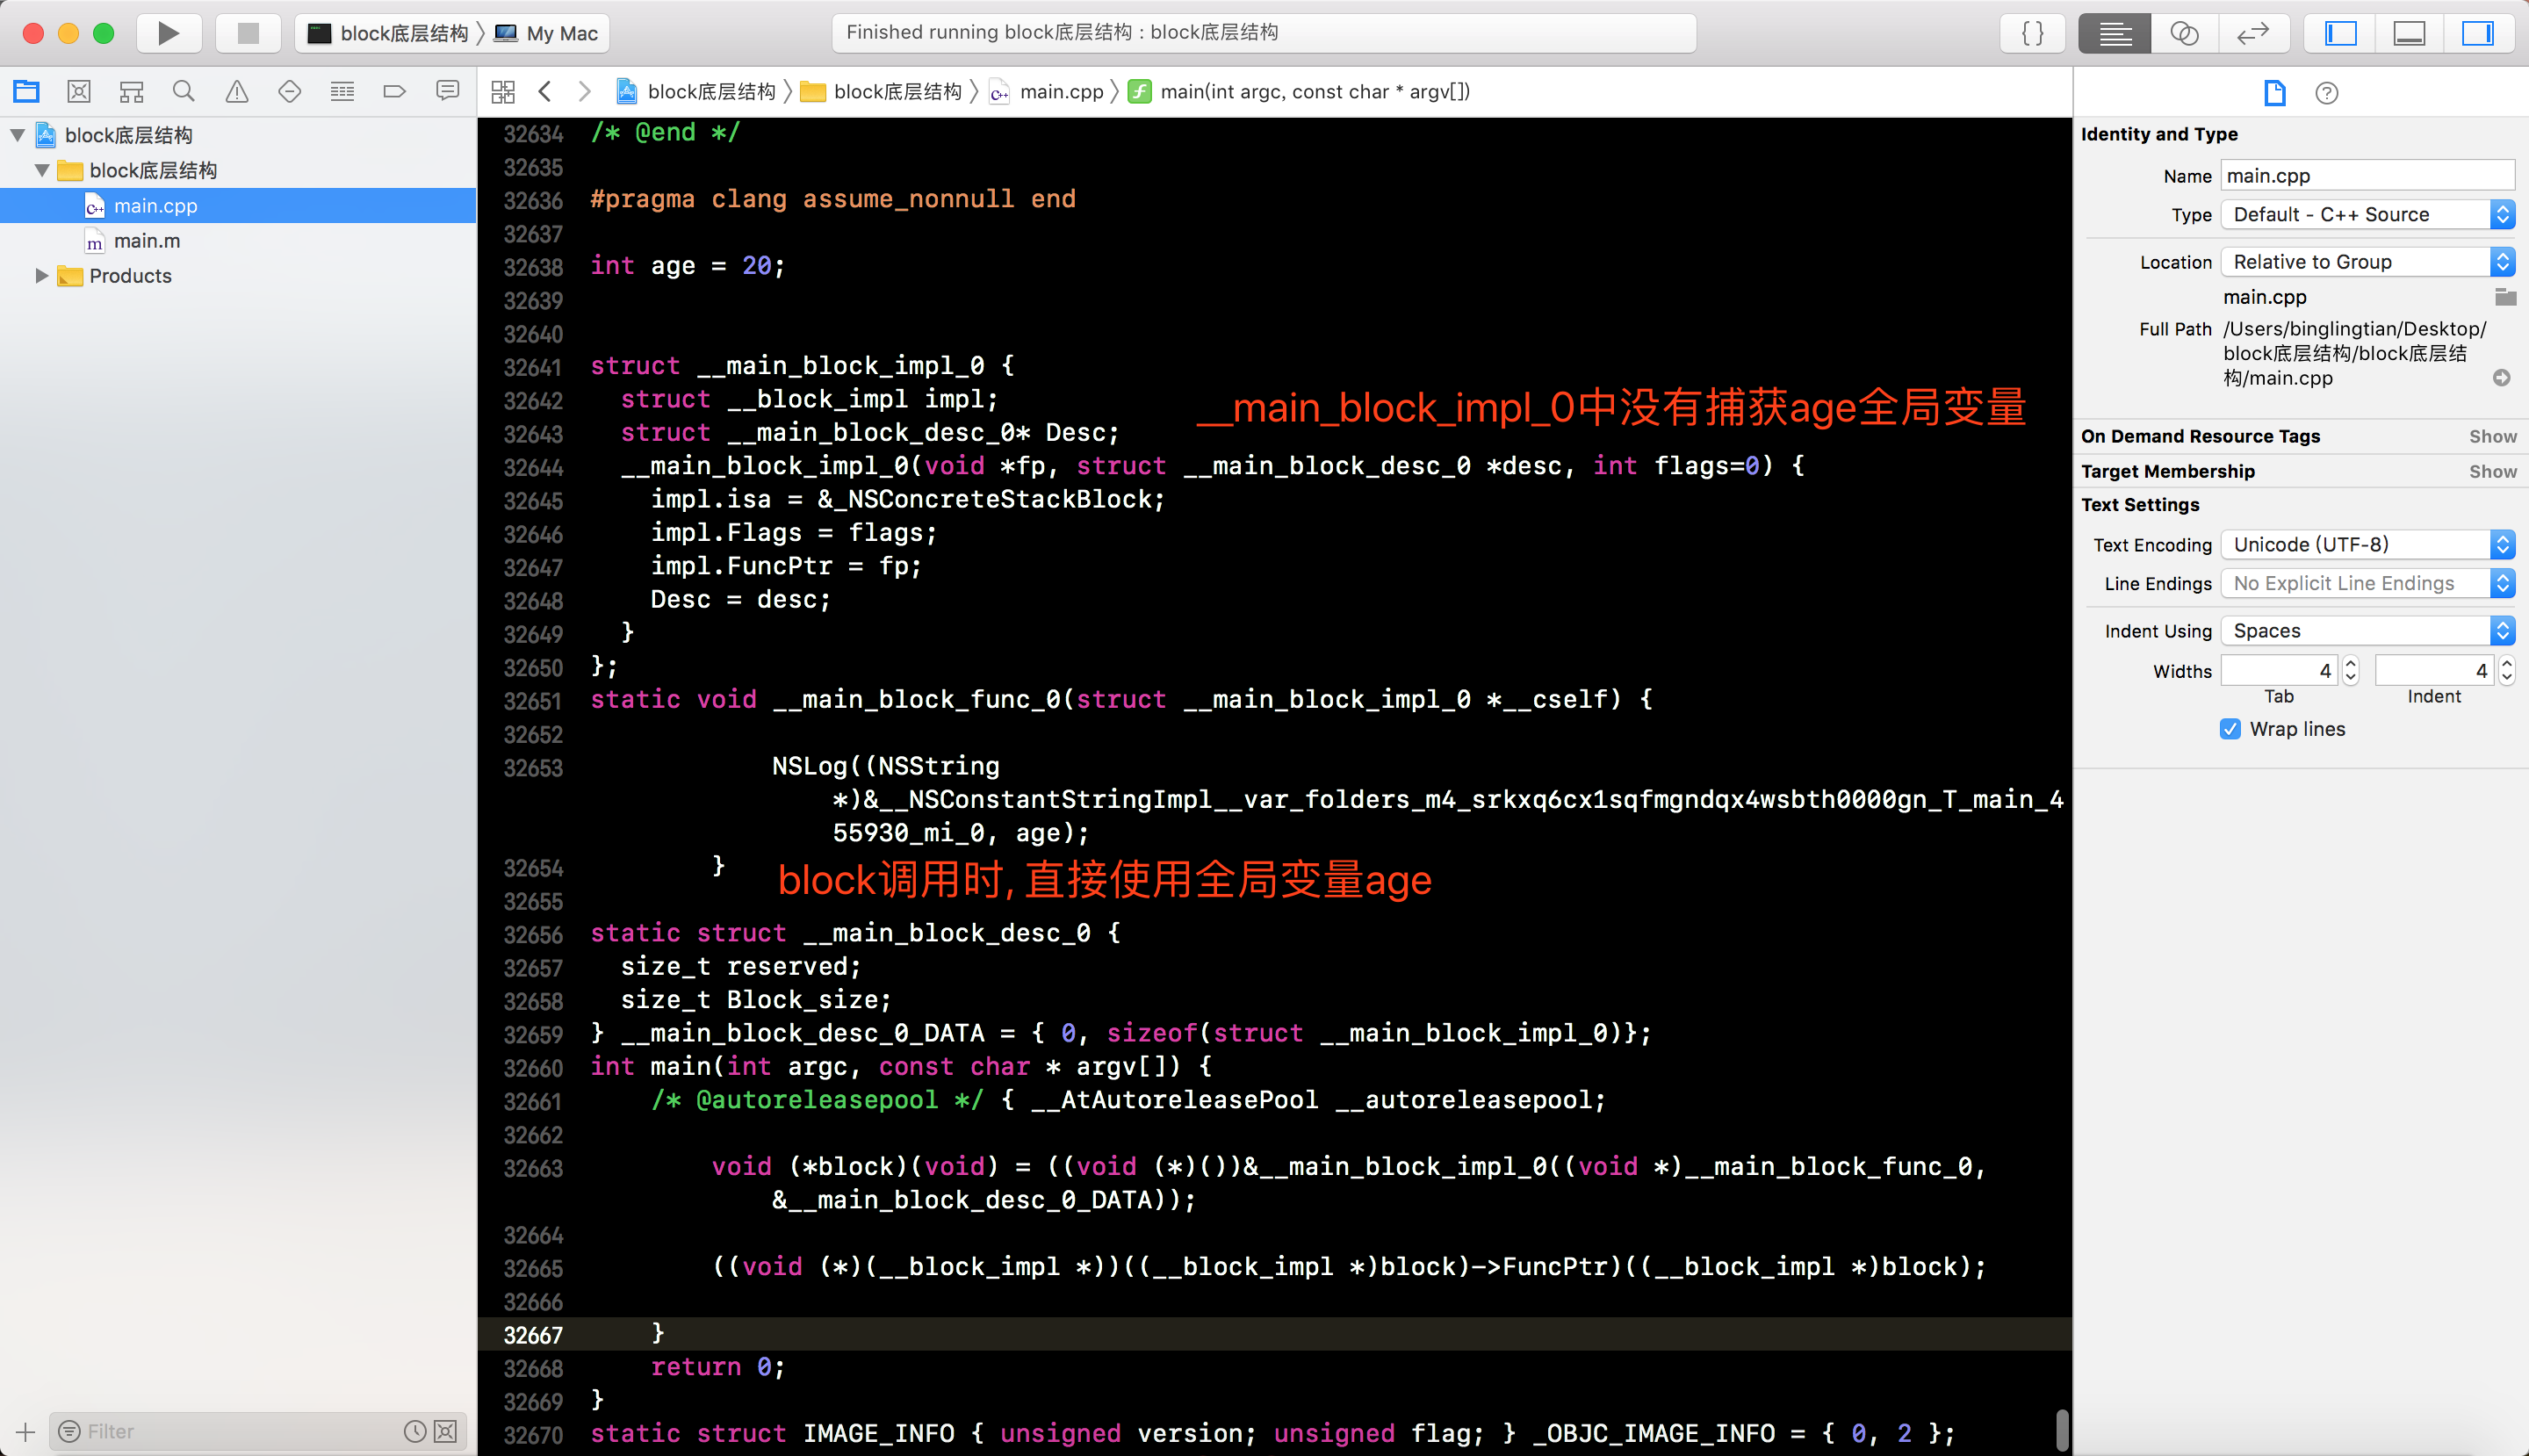Open the Breakpoint navigator icon
Screen dimensions: 2529x1456
coord(394,92)
